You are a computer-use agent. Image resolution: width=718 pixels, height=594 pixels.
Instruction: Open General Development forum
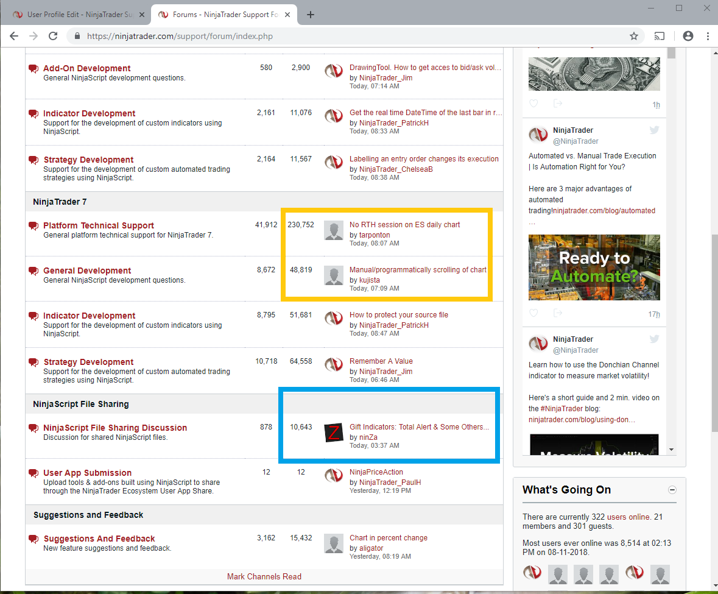coord(87,270)
